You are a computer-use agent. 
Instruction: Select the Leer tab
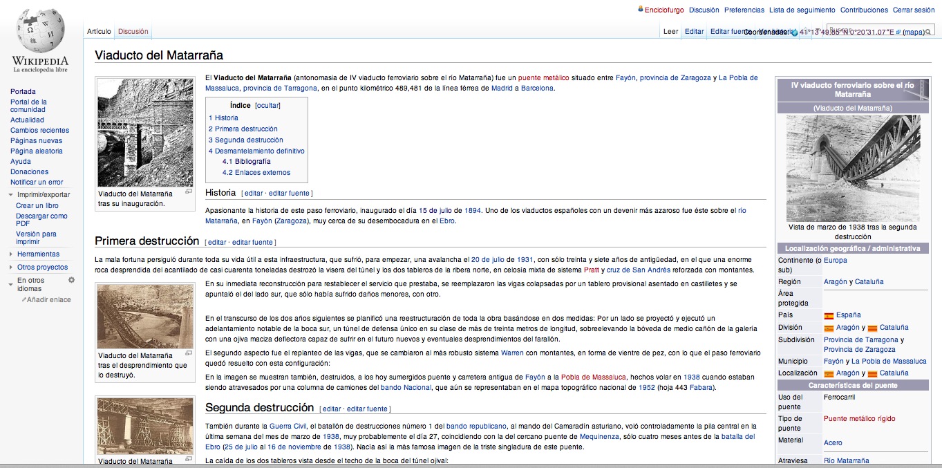670,31
